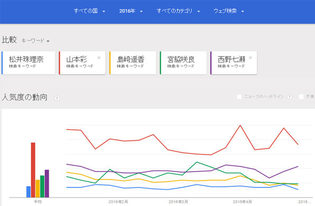Click the 比較 heading text
The image size is (315, 206).
[x=9, y=40]
